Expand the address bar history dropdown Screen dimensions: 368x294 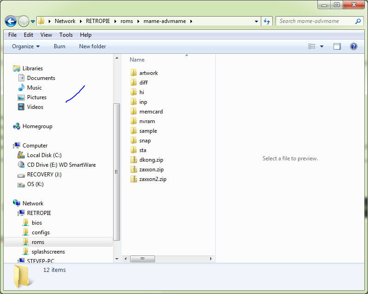click(257, 21)
